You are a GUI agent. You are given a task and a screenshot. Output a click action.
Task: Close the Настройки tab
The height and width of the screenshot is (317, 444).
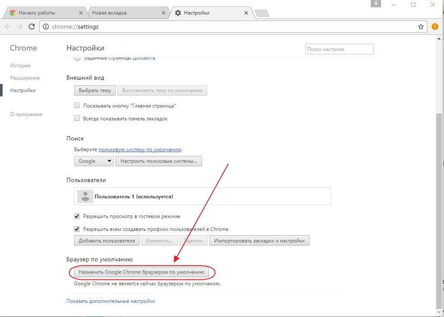[246, 13]
